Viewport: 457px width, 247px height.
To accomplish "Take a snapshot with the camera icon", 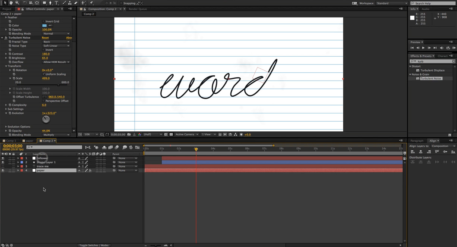I will (129, 134).
